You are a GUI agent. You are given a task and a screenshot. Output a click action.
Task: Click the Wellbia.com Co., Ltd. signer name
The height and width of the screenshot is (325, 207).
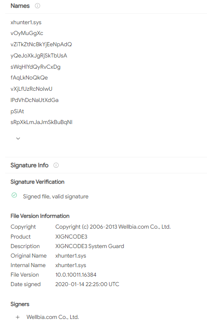click(x=53, y=317)
